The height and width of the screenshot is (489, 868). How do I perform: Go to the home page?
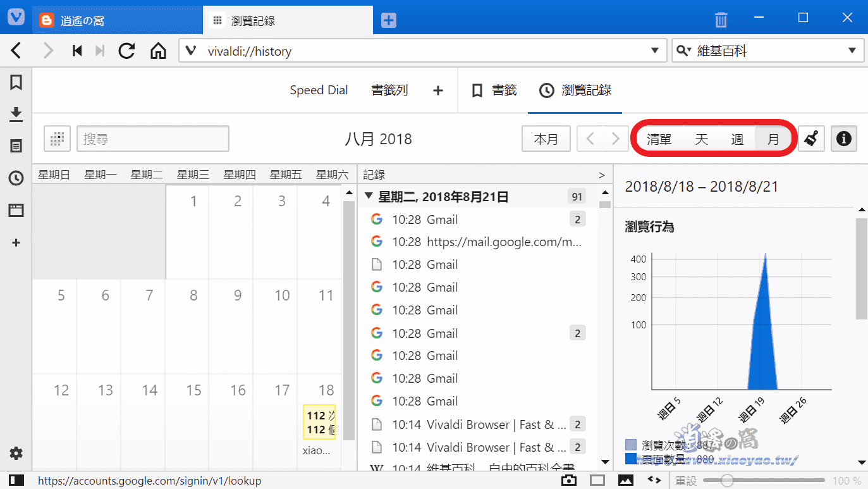pos(158,51)
